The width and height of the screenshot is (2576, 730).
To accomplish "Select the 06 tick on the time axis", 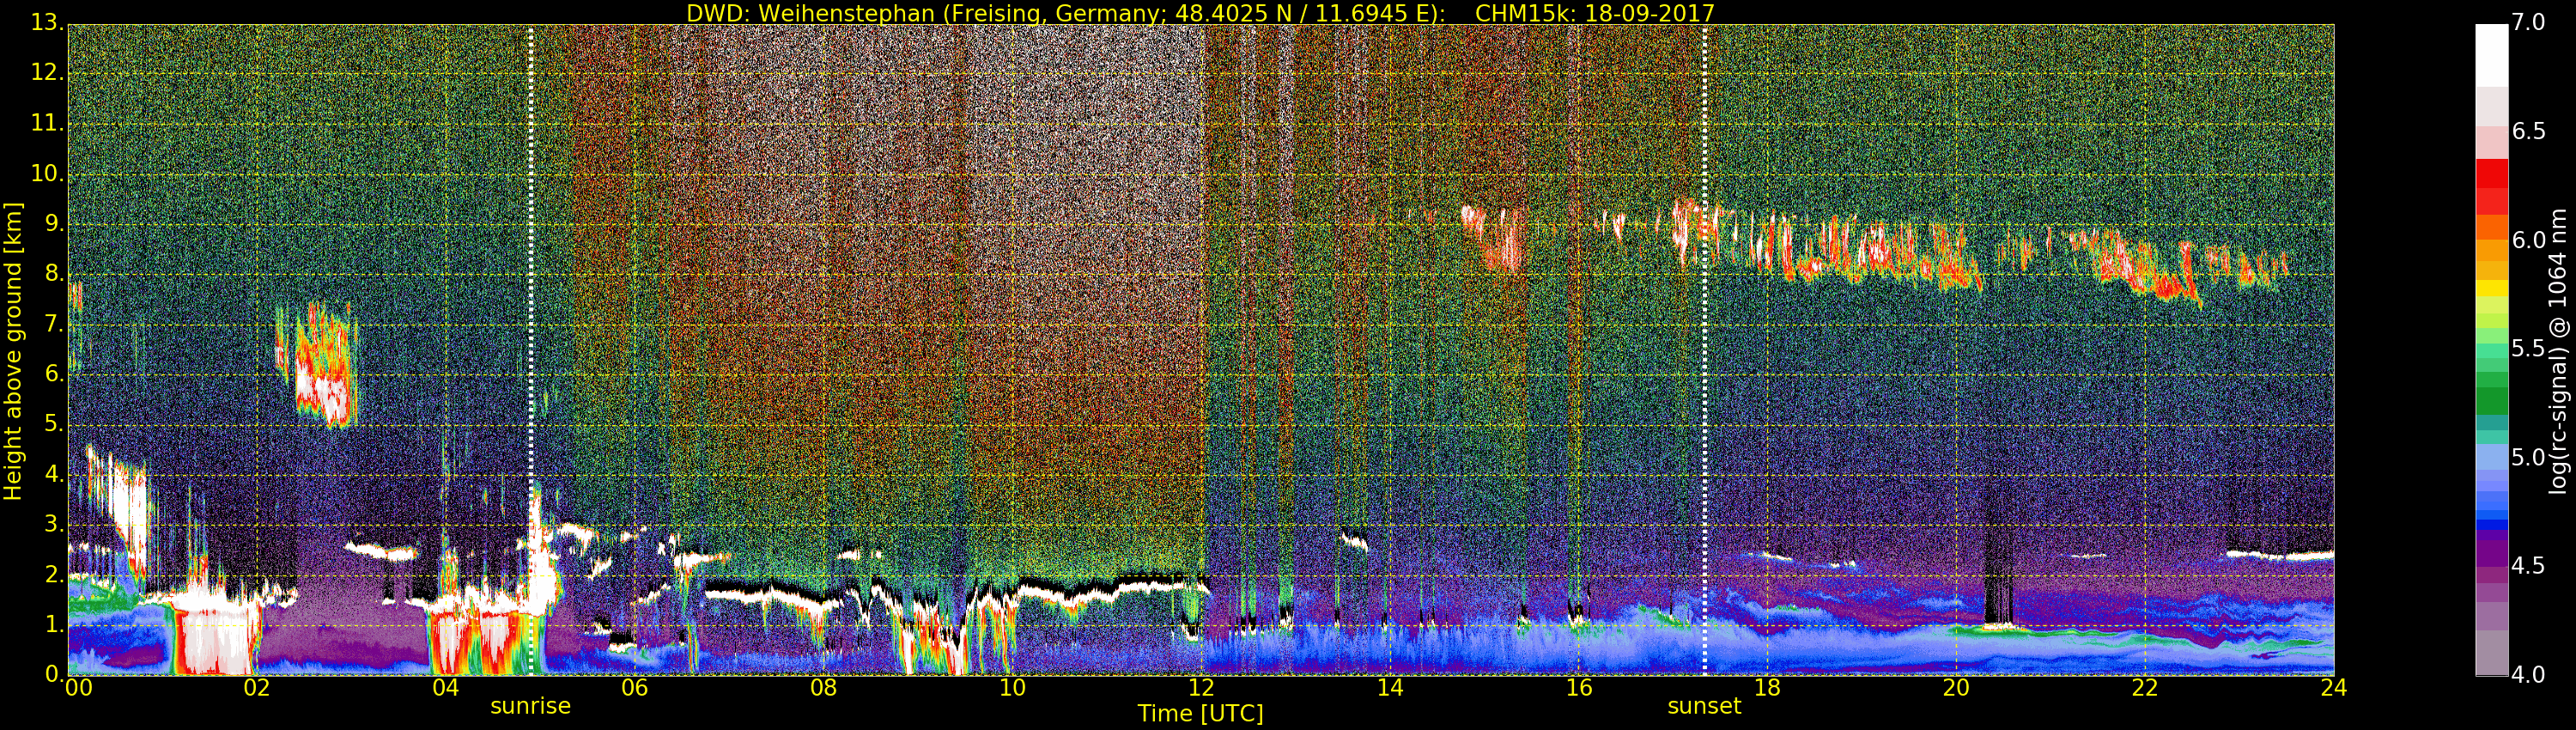I will [634, 688].
